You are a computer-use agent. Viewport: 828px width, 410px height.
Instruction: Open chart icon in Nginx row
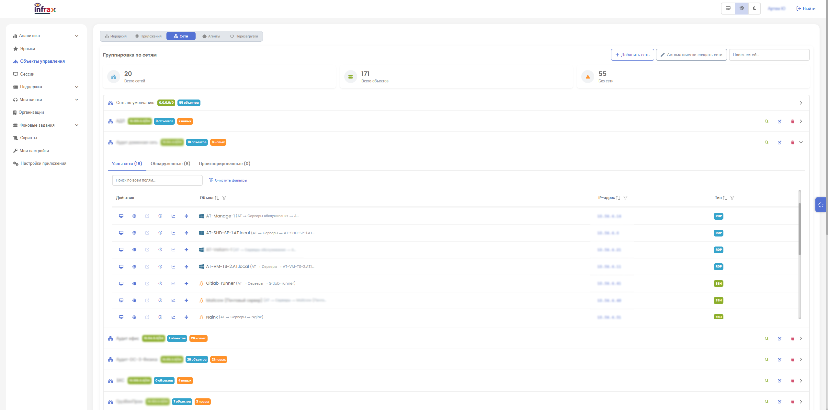(173, 317)
